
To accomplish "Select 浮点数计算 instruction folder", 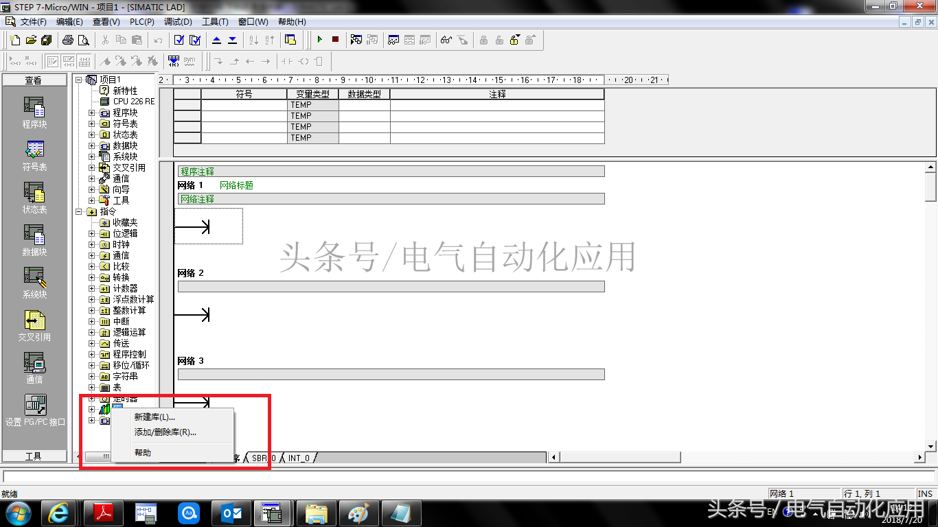I will (133, 299).
